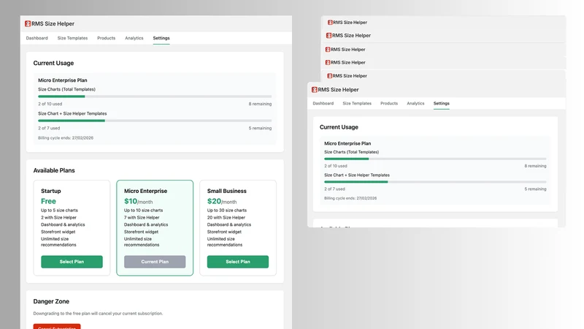Click Size Chart + Size Helper bar, right window
Image resolution: width=584 pixels, height=329 pixels.
coord(435,182)
